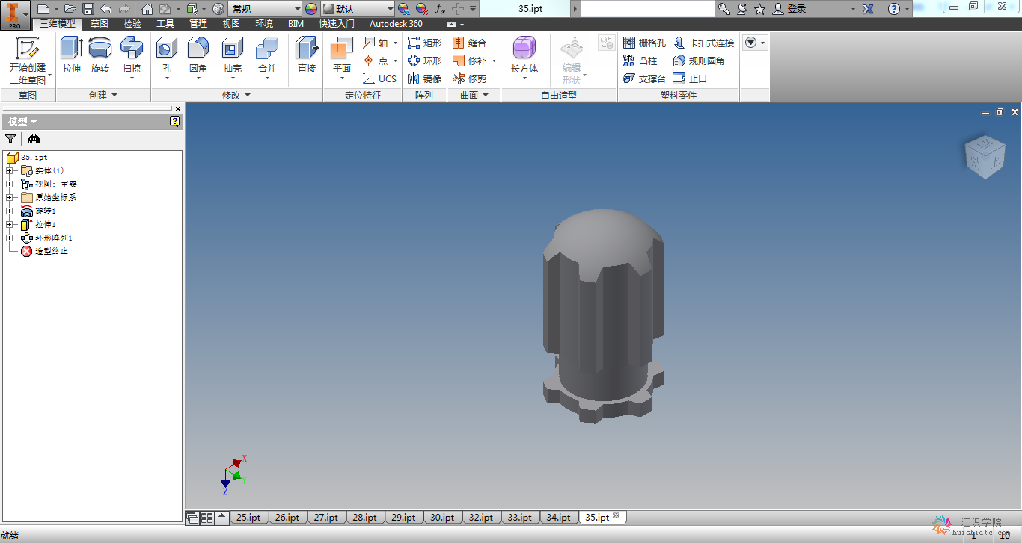This screenshot has width=1022, height=543.
Task: Click the color wheel appearance adjust icon
Action: 311,9
